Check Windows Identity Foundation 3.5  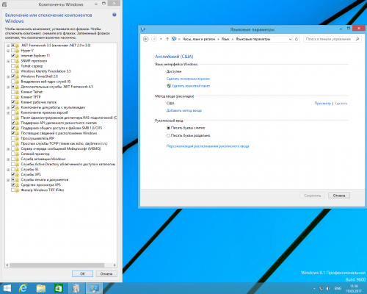click(x=13, y=71)
